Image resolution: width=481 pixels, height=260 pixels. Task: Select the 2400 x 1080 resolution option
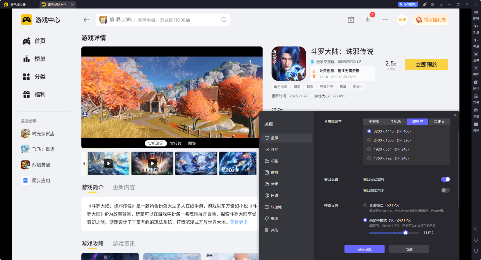click(x=369, y=140)
